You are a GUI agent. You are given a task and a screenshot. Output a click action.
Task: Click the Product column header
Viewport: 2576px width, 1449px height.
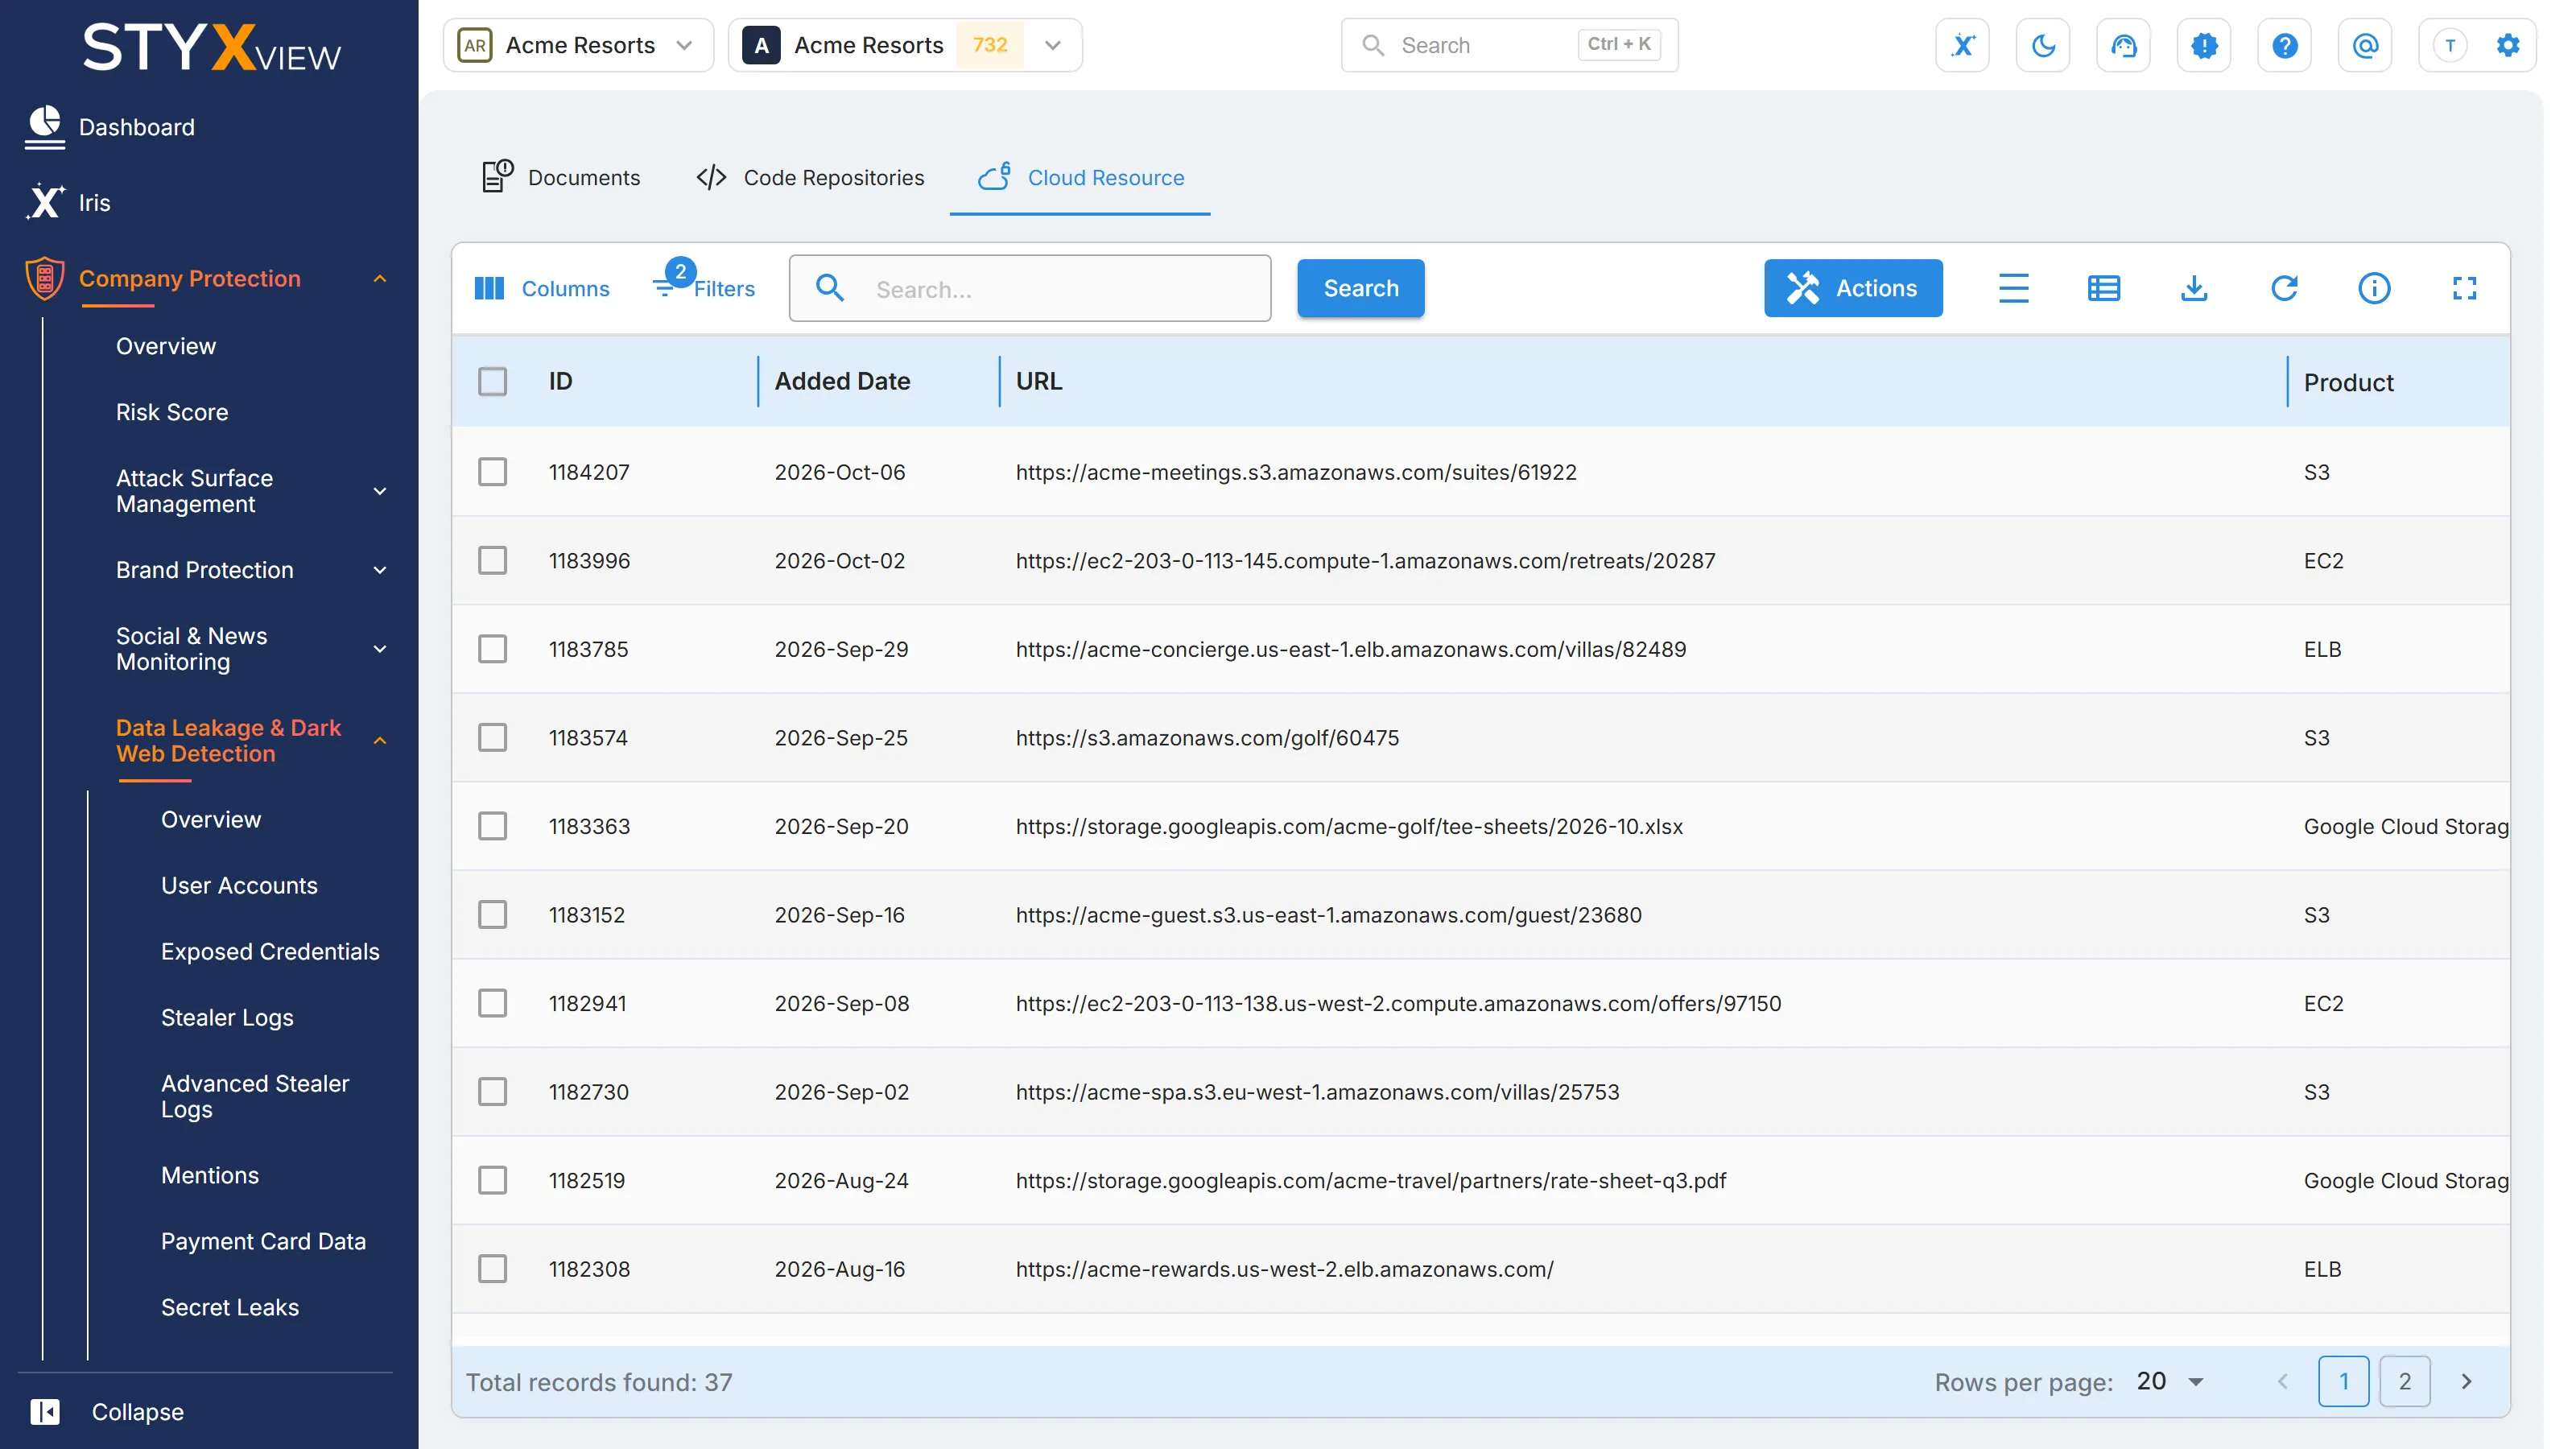click(2348, 382)
